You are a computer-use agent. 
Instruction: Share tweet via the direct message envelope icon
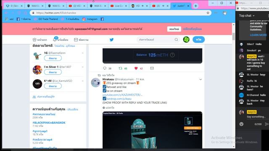point(152,68)
